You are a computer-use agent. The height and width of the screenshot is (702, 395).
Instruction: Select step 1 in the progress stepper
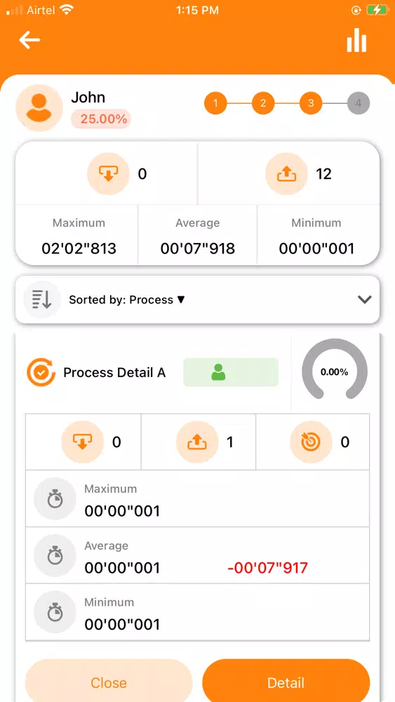pos(215,103)
